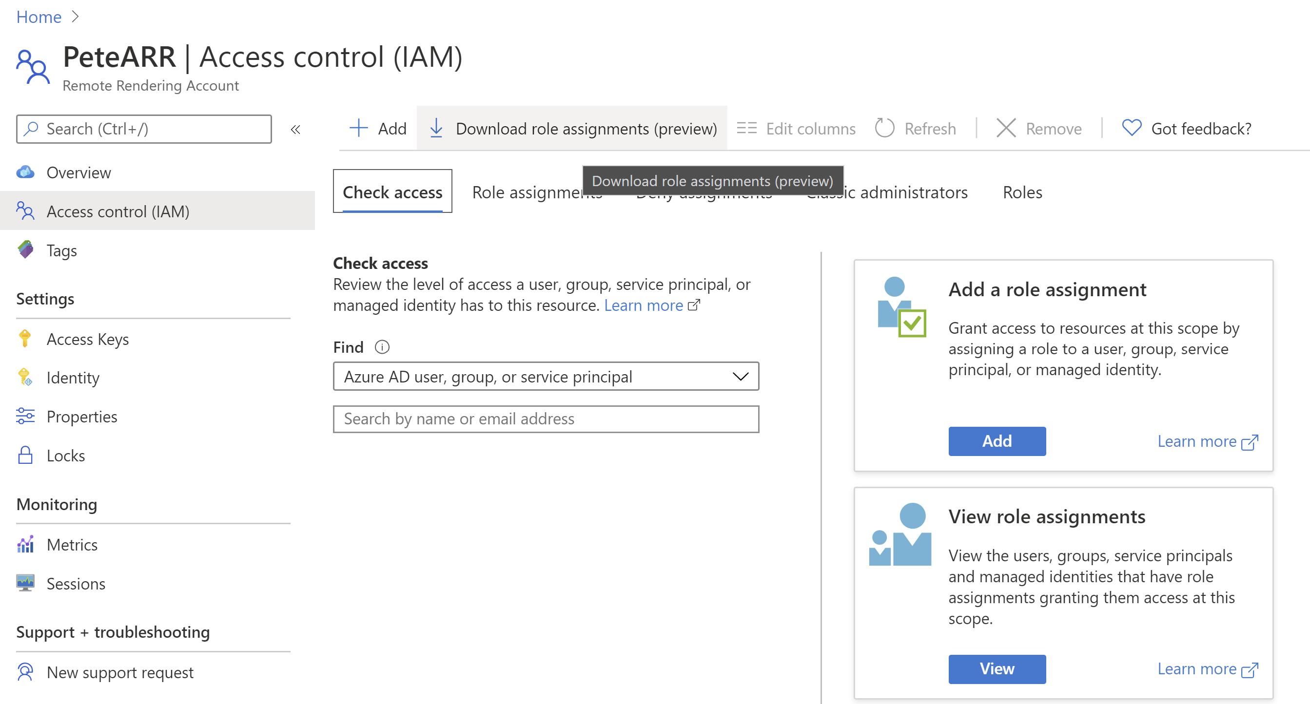This screenshot has width=1310, height=704.
Task: Click the Find info circle icon
Action: click(x=382, y=347)
